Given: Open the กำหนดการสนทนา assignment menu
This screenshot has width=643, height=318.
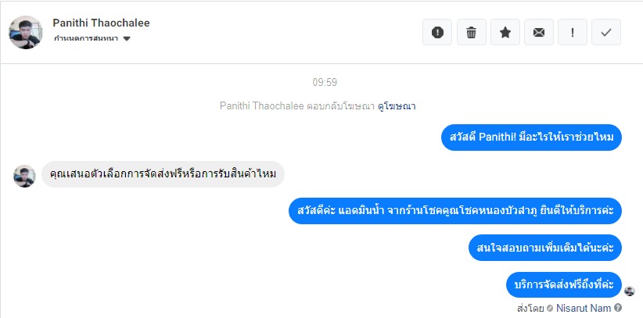Looking at the screenshot, I should [86, 38].
